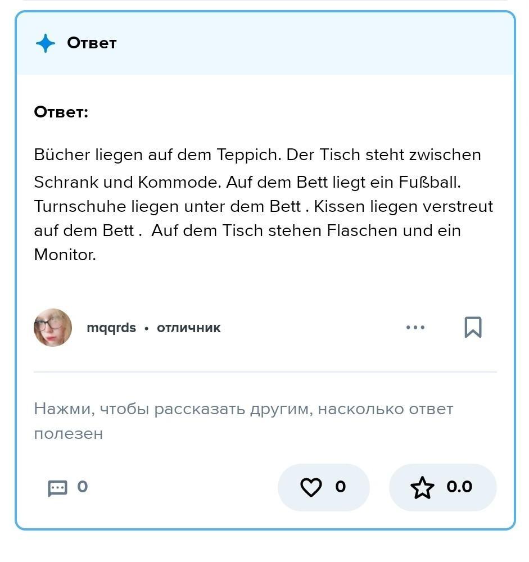Click the bold "Ответ:" label
Screen dimensions: 529x562
(61, 112)
